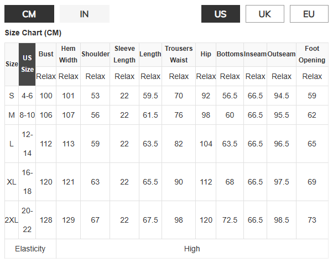Select the CM unit toggle
This screenshot has height=263, width=333.
tap(29, 14)
